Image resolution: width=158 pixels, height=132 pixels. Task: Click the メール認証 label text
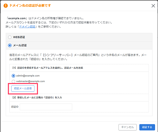pyautogui.click(x=20, y=45)
